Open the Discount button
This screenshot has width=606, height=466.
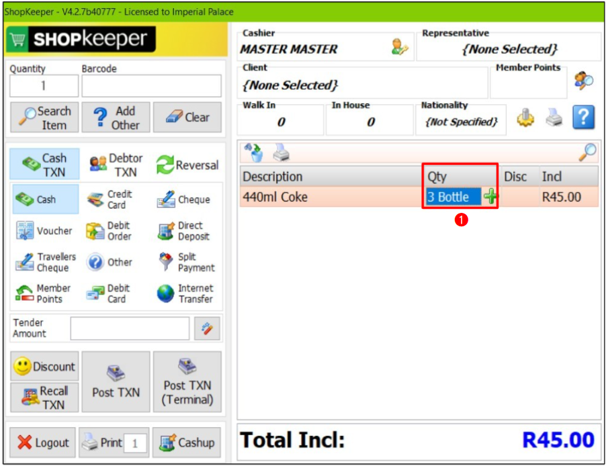coord(44,366)
